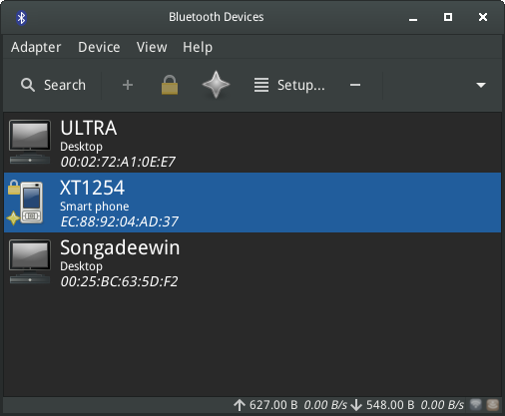Image resolution: width=505 pixels, height=416 pixels.
Task: Open the View menu
Action: pos(152,47)
